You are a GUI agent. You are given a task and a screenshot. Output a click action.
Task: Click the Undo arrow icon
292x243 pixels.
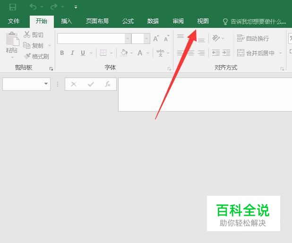33,7
